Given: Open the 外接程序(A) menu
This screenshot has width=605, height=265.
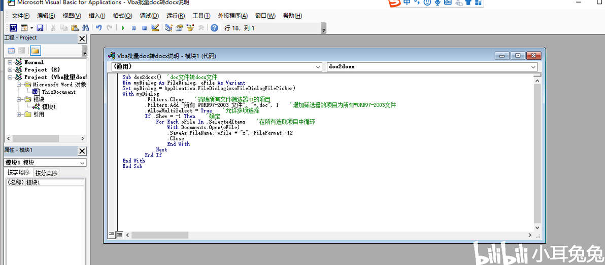Looking at the screenshot, I should pos(232,16).
